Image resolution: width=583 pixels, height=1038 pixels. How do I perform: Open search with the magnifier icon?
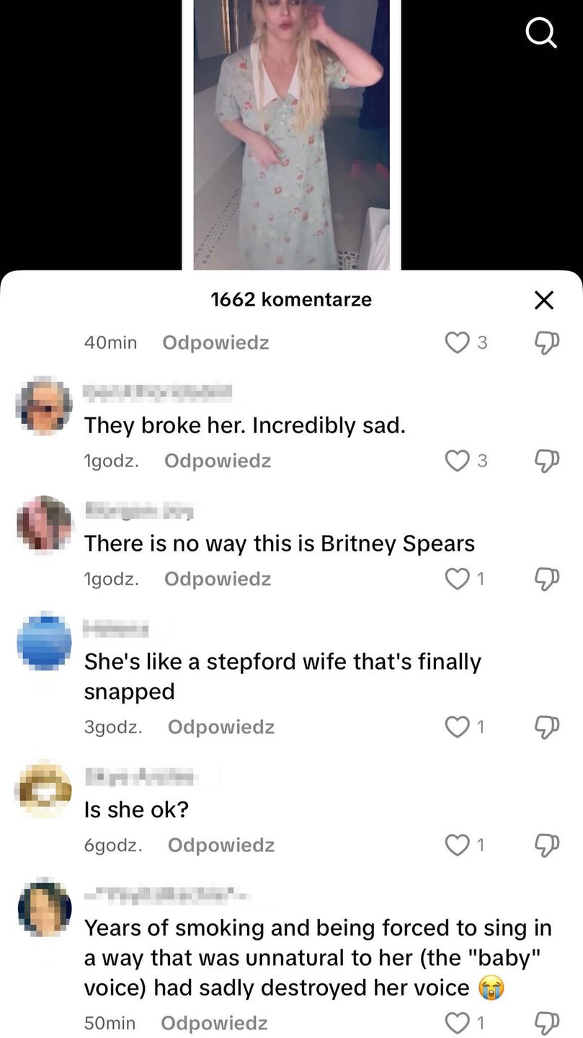[x=541, y=32]
